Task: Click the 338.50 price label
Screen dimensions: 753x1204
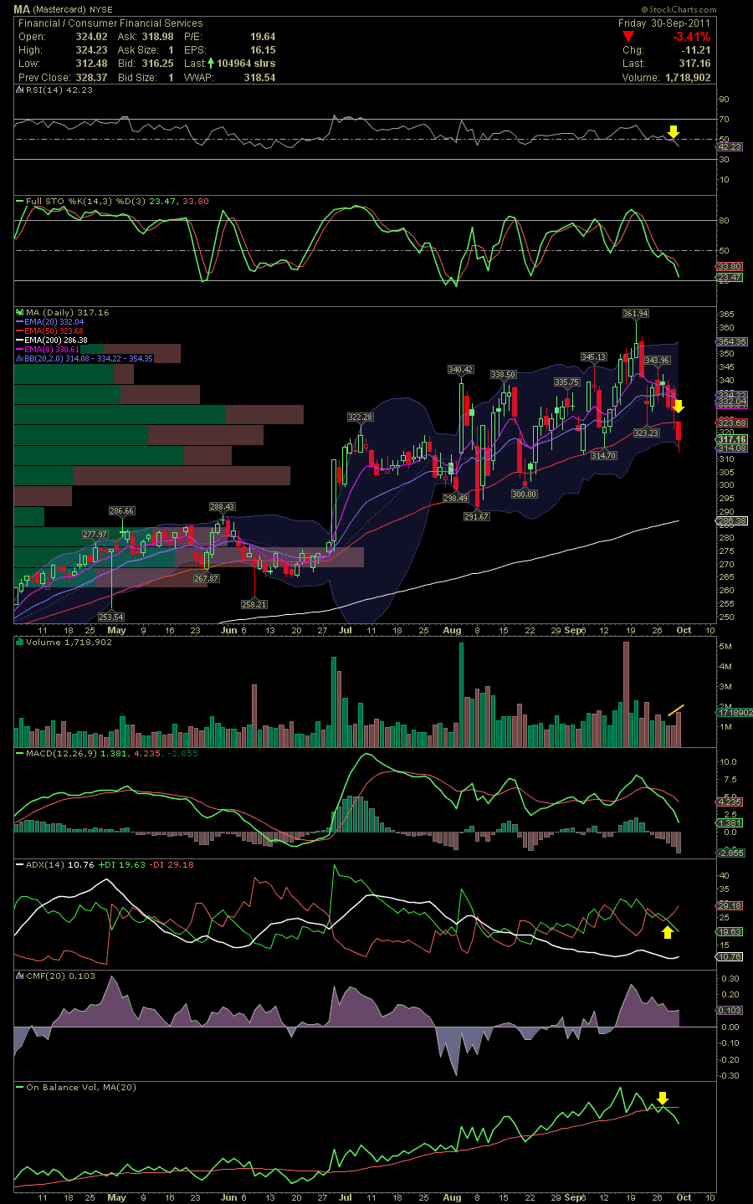Action: [x=503, y=375]
